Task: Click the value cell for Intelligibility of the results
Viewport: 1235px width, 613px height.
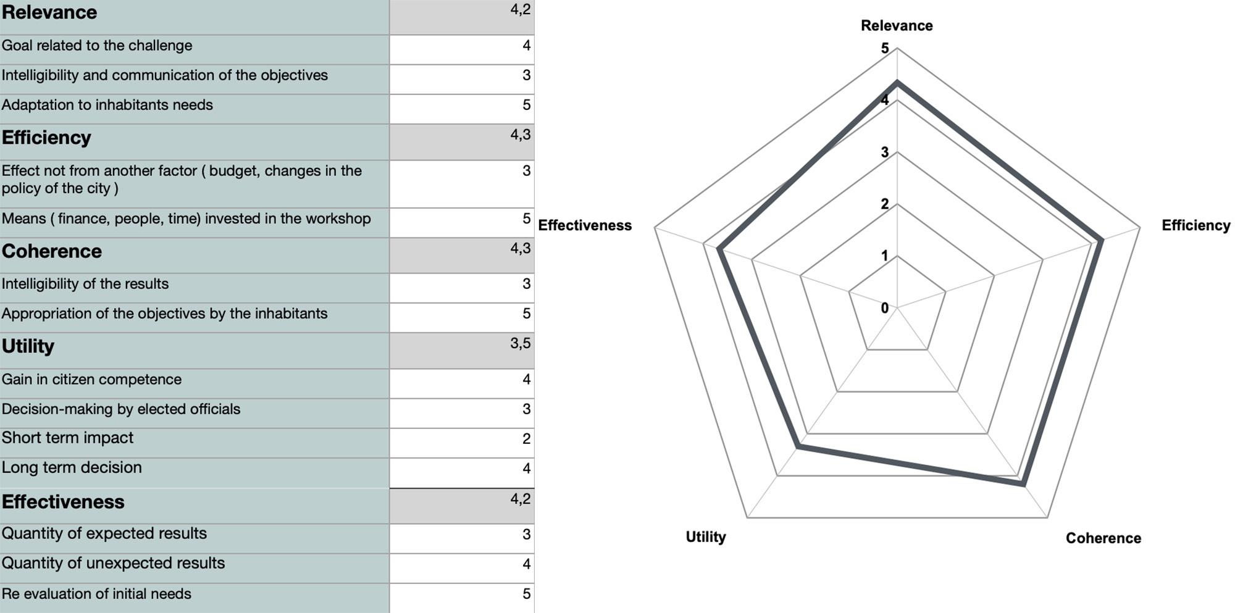Action: click(x=462, y=288)
